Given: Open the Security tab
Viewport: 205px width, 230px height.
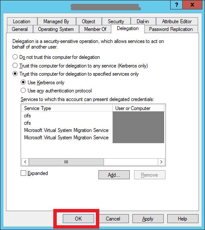Looking at the screenshot, I should pos(116,21).
